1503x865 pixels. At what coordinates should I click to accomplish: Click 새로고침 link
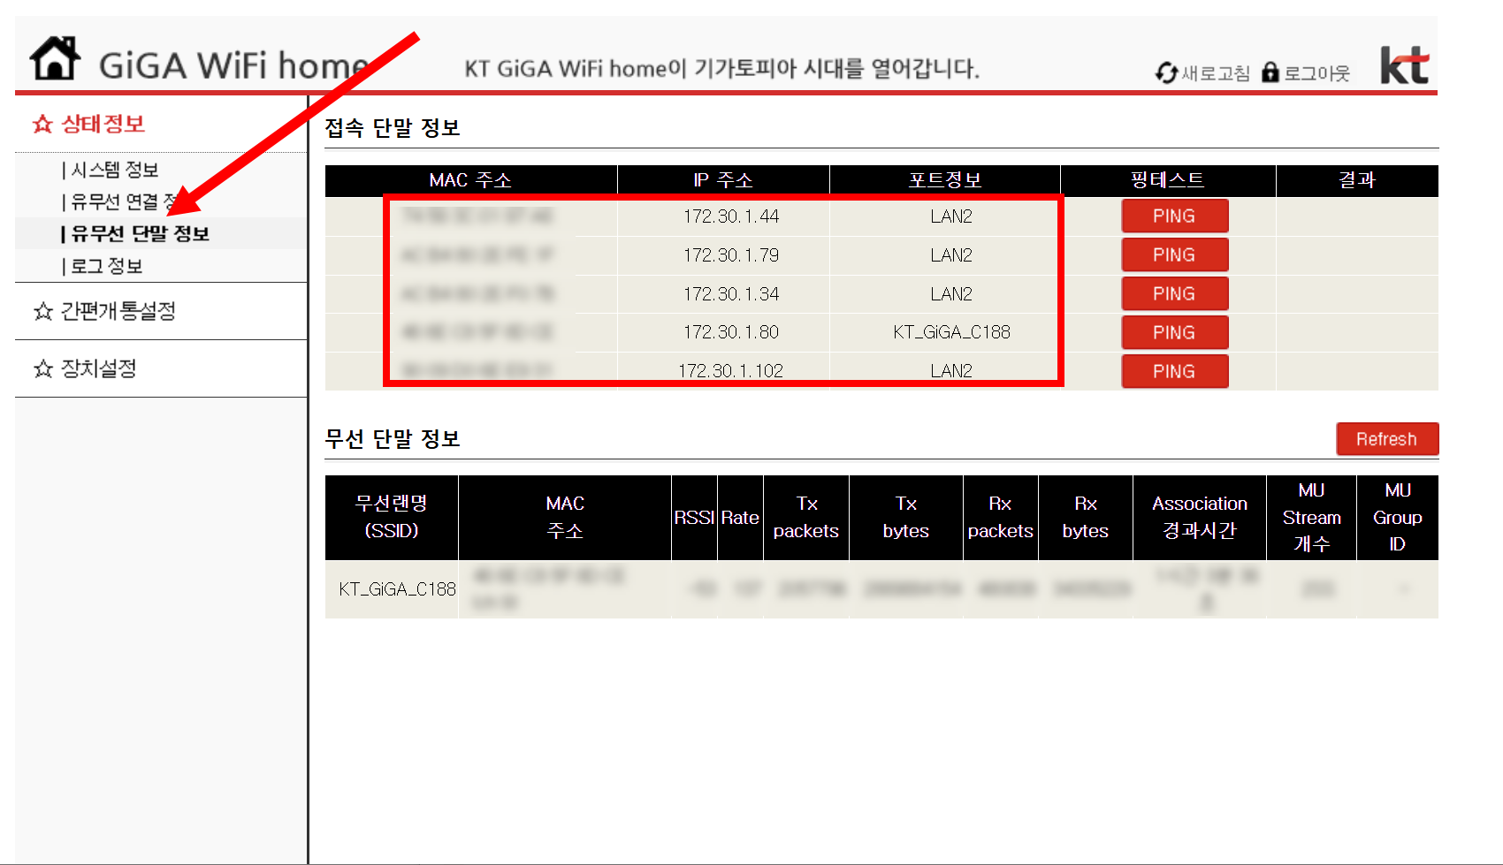[1216, 73]
